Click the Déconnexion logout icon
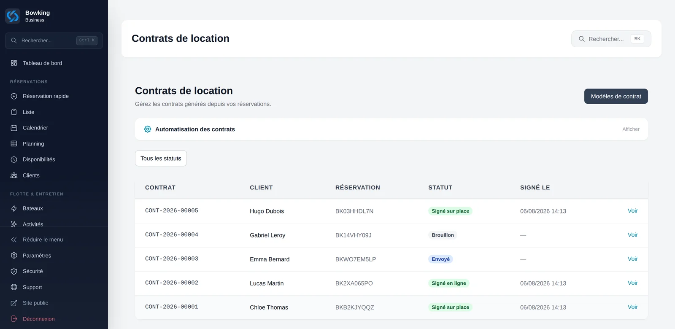 (14, 319)
